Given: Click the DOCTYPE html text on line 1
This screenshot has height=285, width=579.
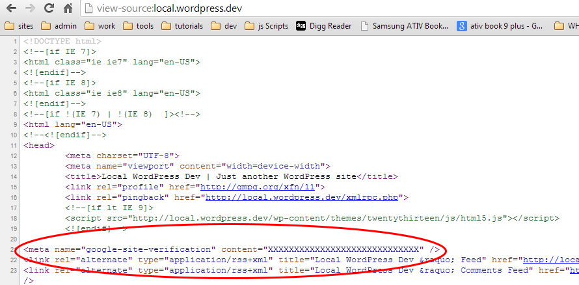Looking at the screenshot, I should coord(62,42).
